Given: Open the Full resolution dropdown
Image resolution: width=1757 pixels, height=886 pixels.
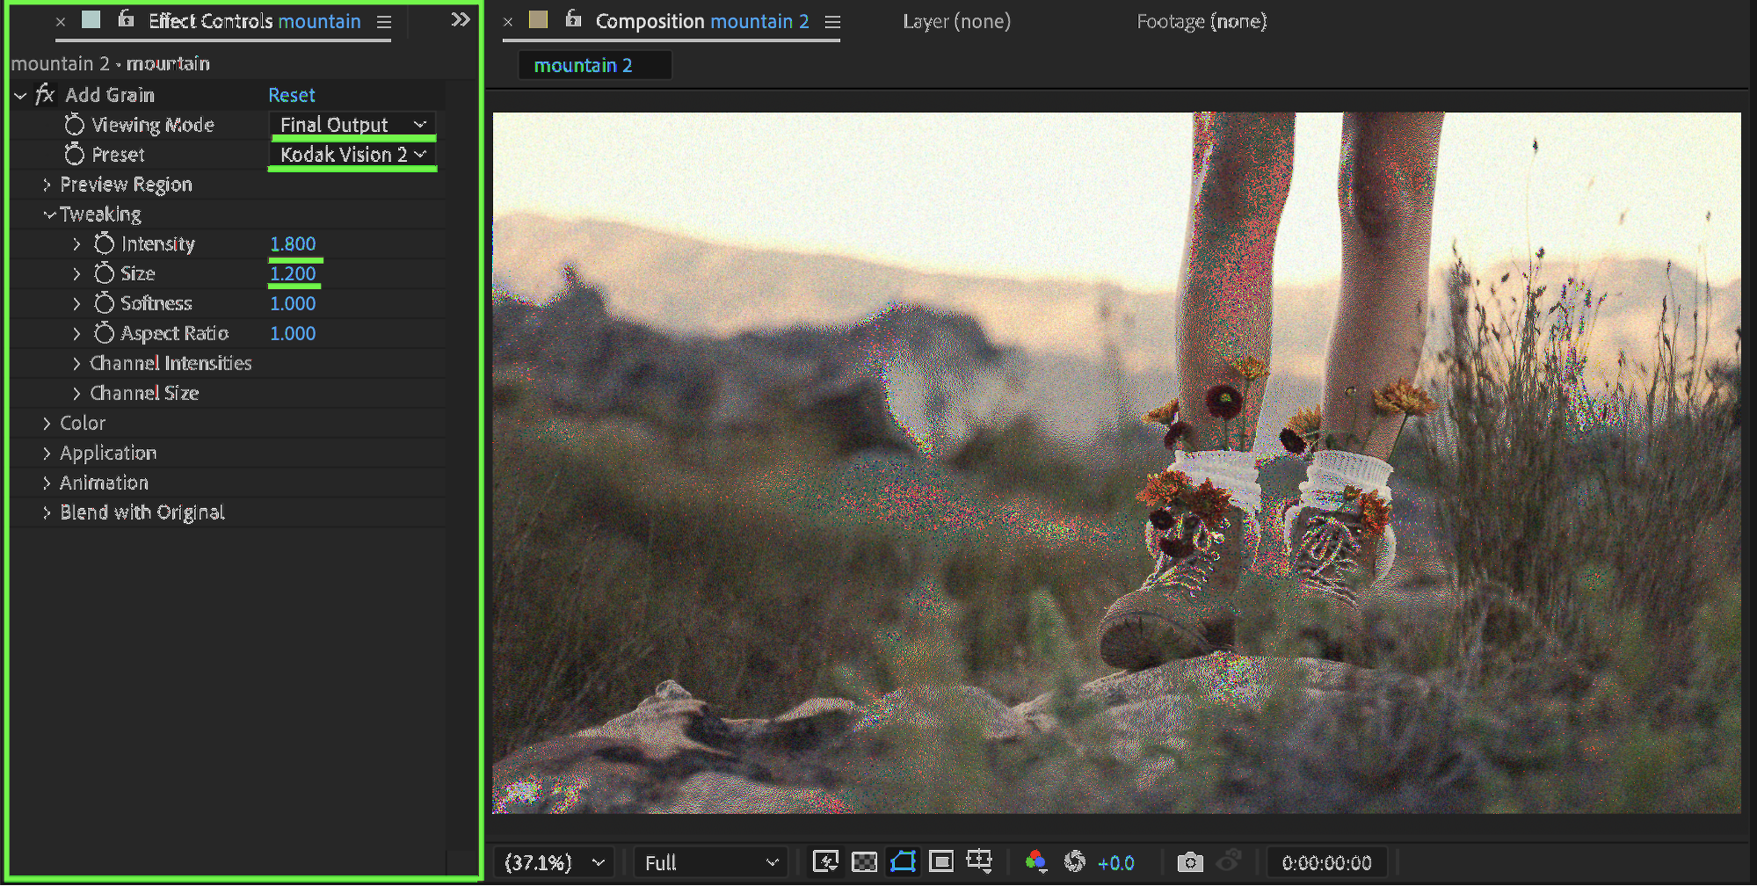Looking at the screenshot, I should 710,863.
